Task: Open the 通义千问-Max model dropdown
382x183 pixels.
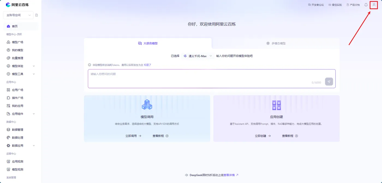Action: click(198, 56)
